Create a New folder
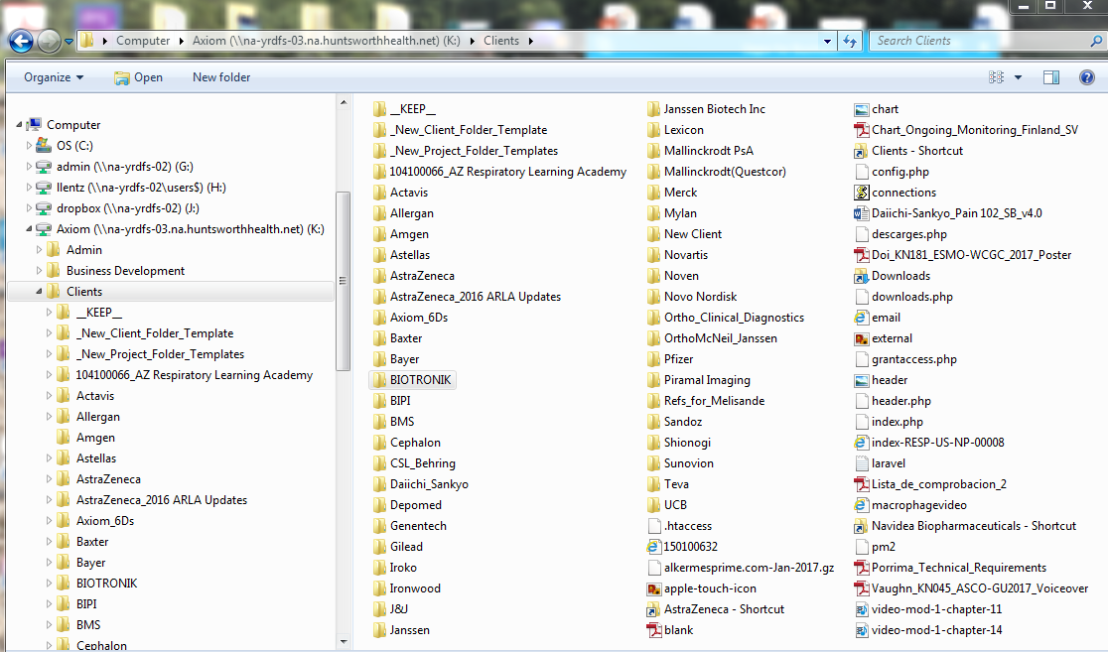 click(221, 77)
